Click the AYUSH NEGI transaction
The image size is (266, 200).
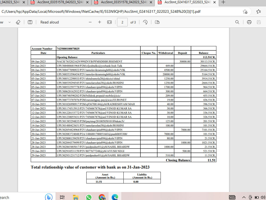coord(91,151)
